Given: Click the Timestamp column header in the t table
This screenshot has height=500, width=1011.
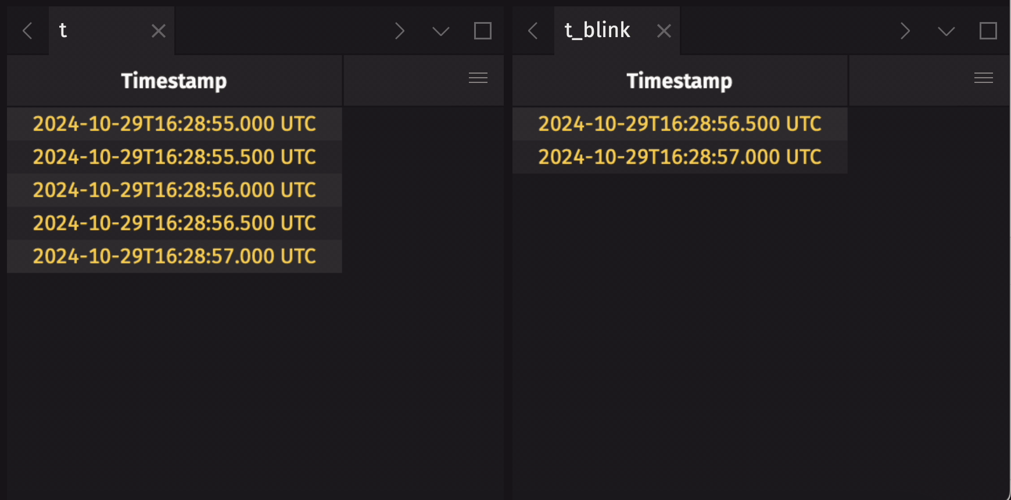Looking at the screenshot, I should click(174, 81).
